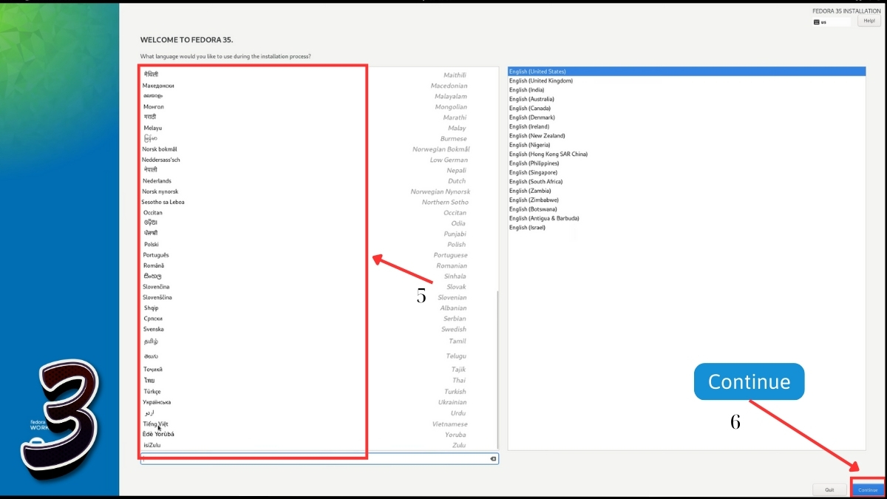
Task: Select Türkçe (Turkish) language row
Action: click(318, 392)
